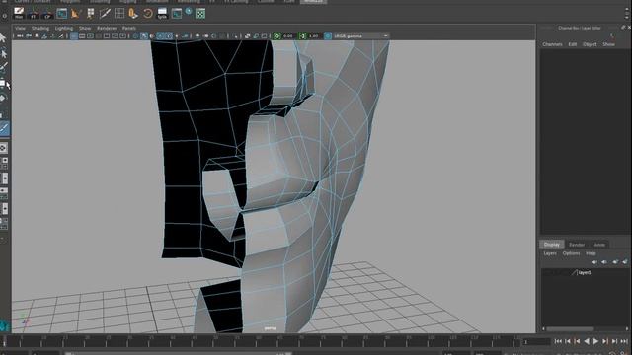Screen dimensions: 632x355
Task: Click the highlighted blue tool in toolbox
Action: [4, 128]
